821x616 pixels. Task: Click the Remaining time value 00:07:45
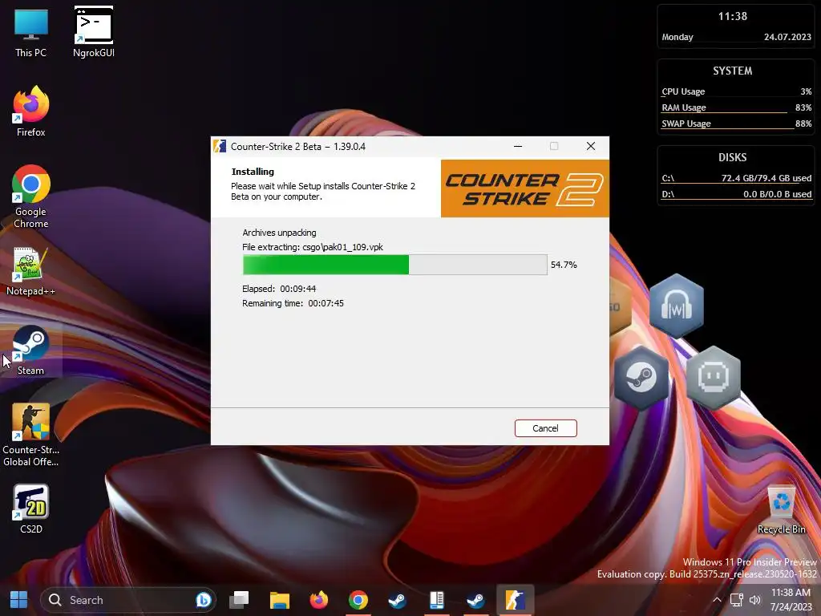(x=326, y=303)
